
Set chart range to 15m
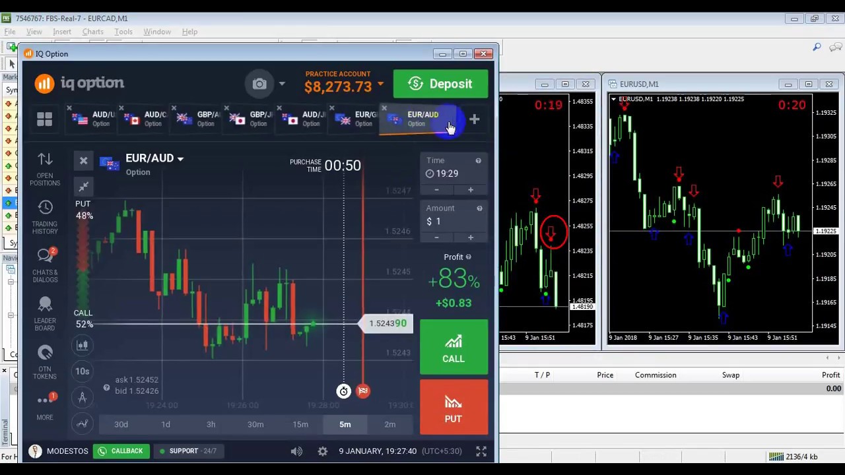point(300,424)
